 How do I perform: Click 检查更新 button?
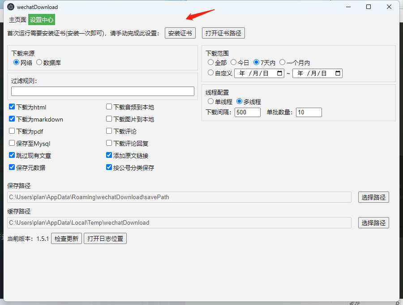tap(66, 239)
